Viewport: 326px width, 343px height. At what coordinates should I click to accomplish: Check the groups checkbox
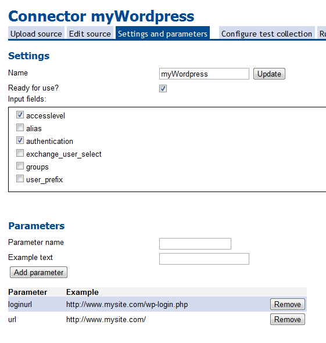[20, 166]
